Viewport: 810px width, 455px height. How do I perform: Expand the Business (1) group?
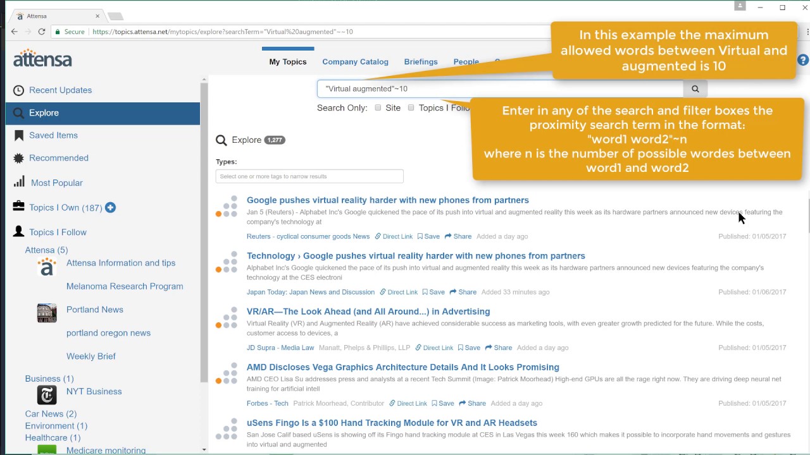click(49, 379)
